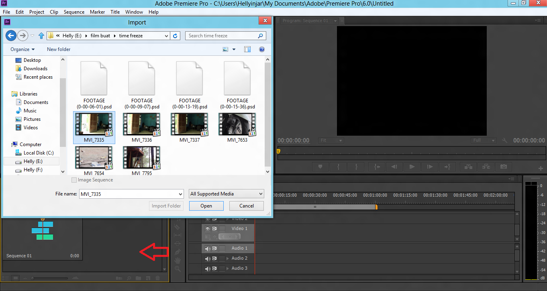The height and width of the screenshot is (291, 547).
Task: Open the File name history dropdown
Action: point(180,194)
